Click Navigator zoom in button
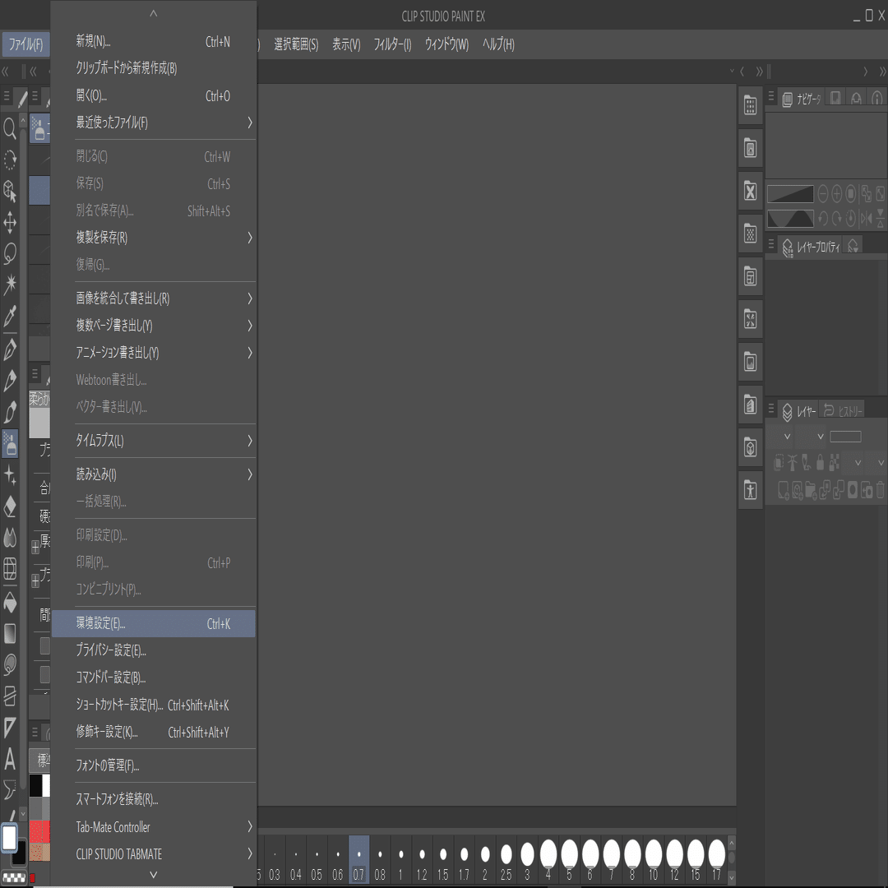Viewport: 888px width, 888px height. pyautogui.click(x=836, y=194)
